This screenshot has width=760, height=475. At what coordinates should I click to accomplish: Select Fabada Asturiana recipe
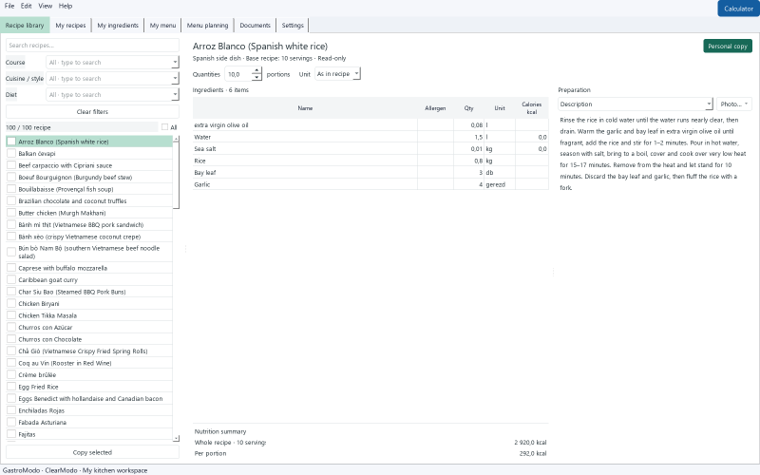[x=89, y=422]
